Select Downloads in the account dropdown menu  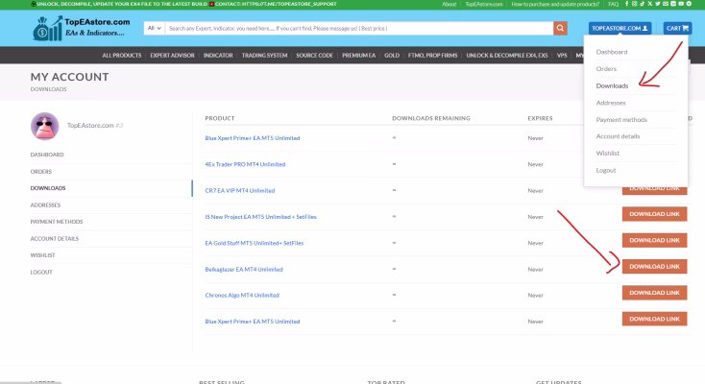click(x=612, y=85)
